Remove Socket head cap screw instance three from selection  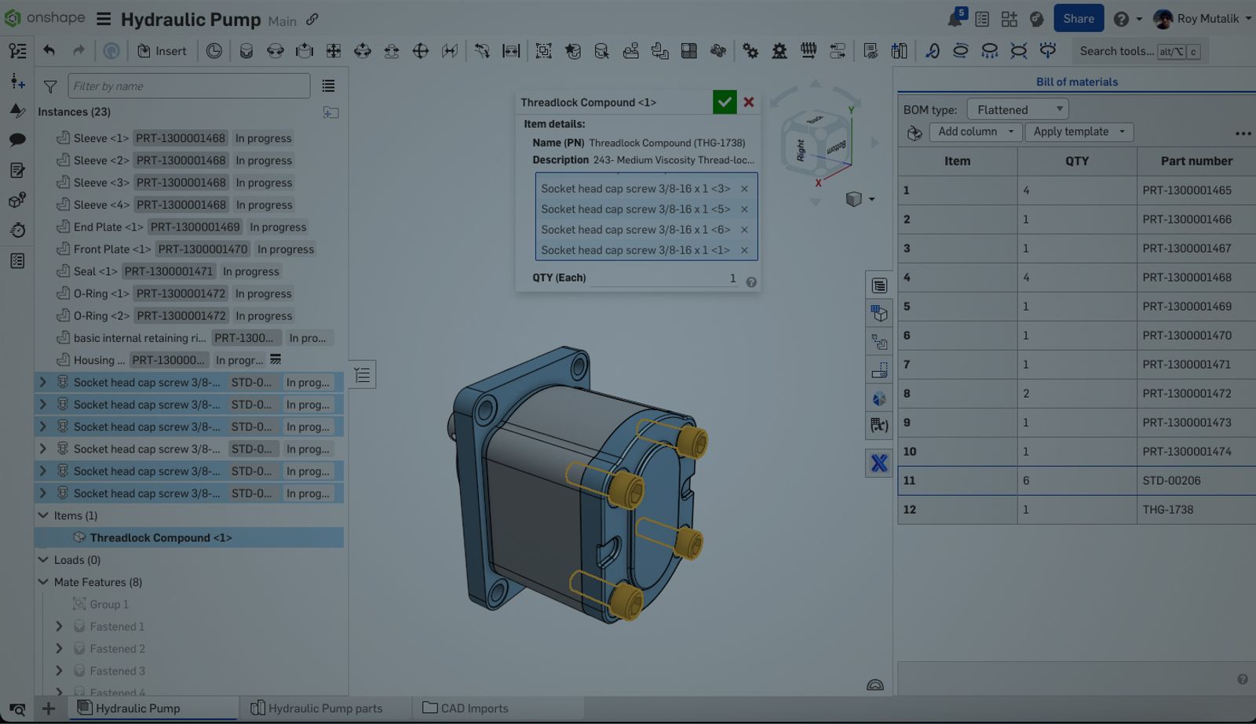(x=744, y=188)
